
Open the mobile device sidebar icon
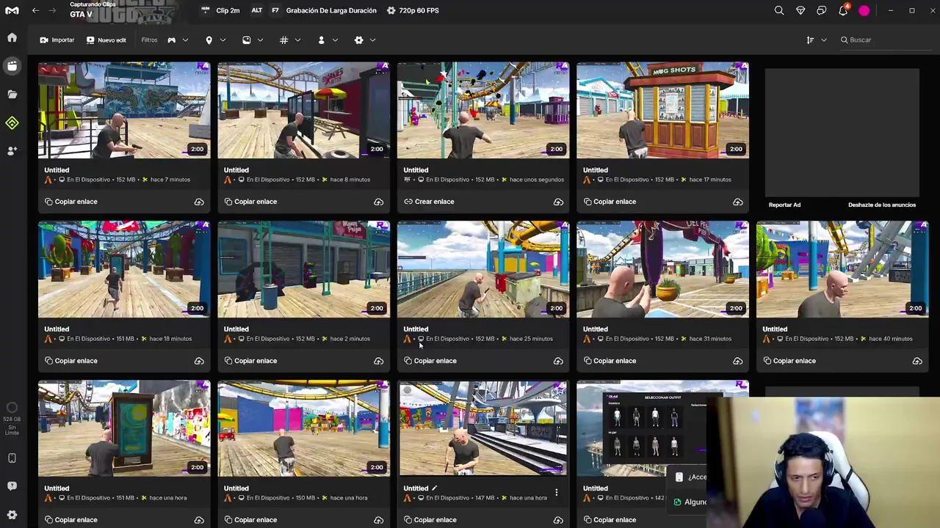point(12,458)
